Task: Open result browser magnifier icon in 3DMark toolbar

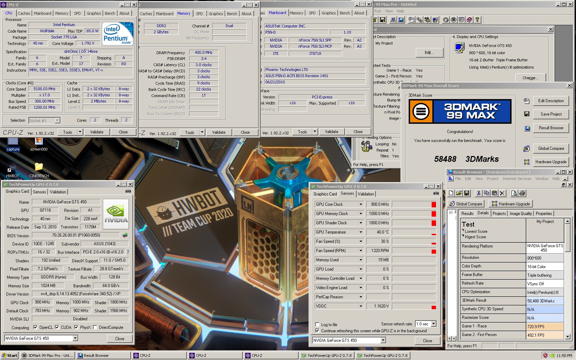Action: (x=400, y=20)
